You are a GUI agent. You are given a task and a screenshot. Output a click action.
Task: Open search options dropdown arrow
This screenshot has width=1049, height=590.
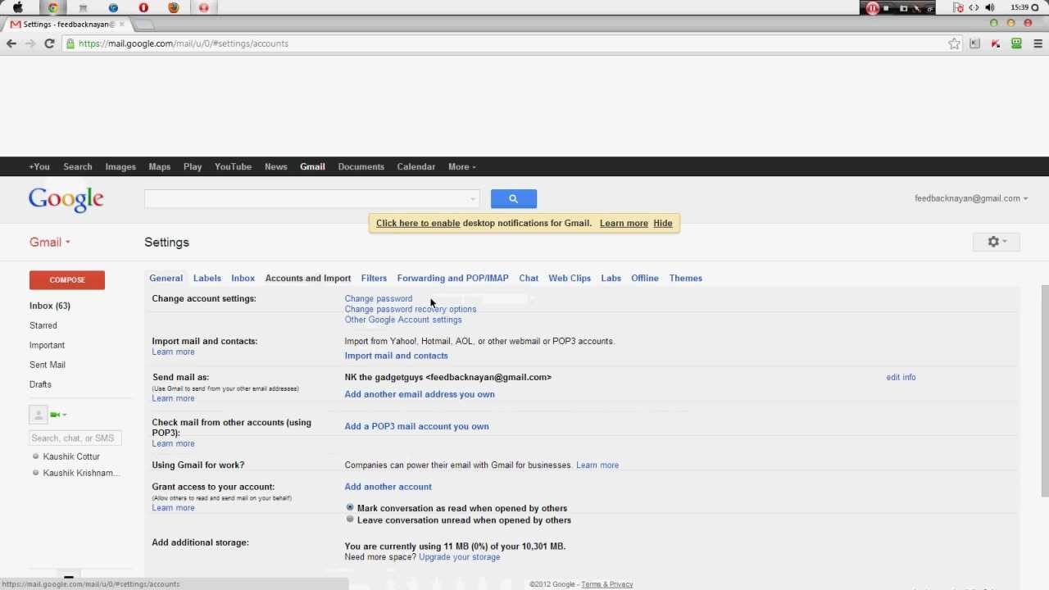[472, 199]
